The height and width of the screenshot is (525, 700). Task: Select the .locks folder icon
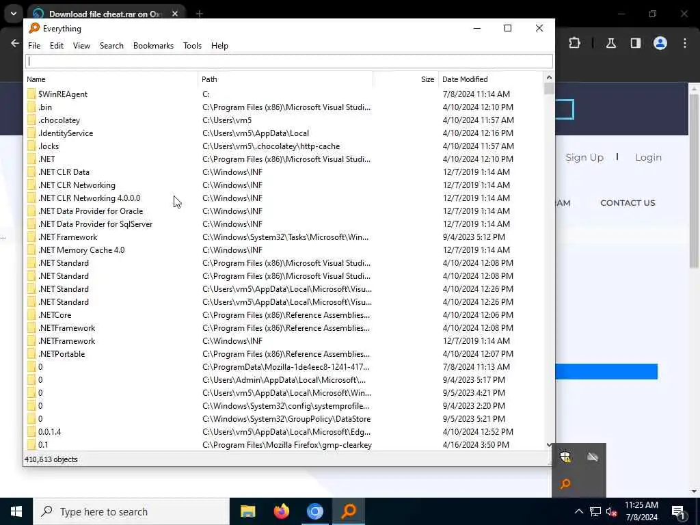(31, 146)
